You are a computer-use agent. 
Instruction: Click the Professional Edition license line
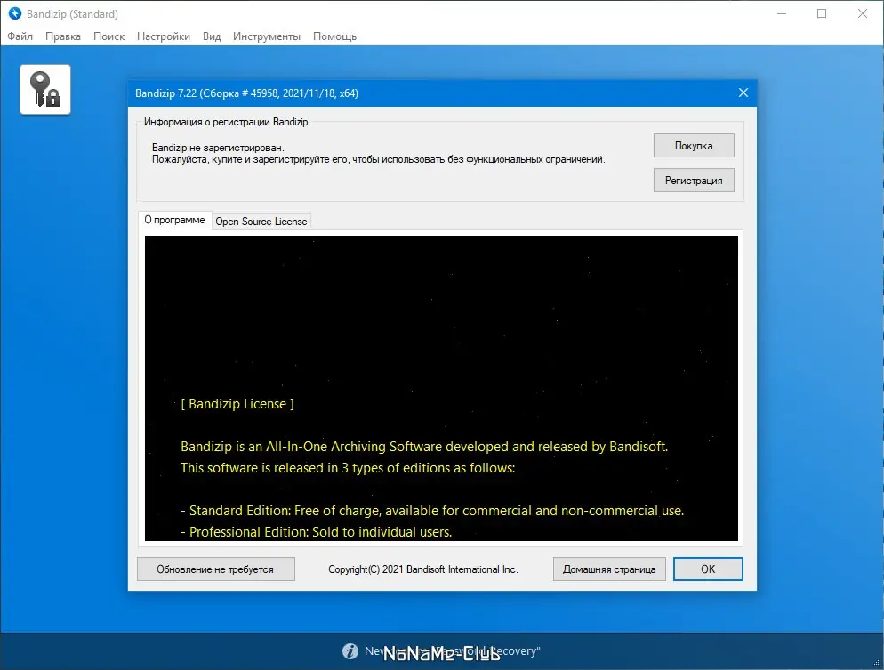[x=317, y=532]
